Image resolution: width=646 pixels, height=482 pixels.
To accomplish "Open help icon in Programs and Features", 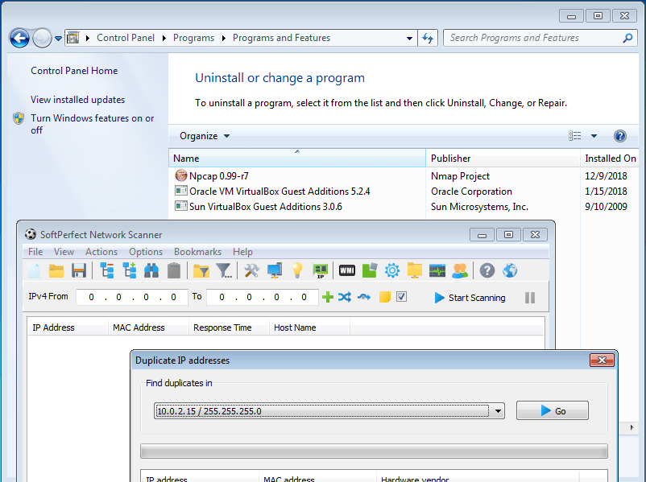I will click(619, 136).
